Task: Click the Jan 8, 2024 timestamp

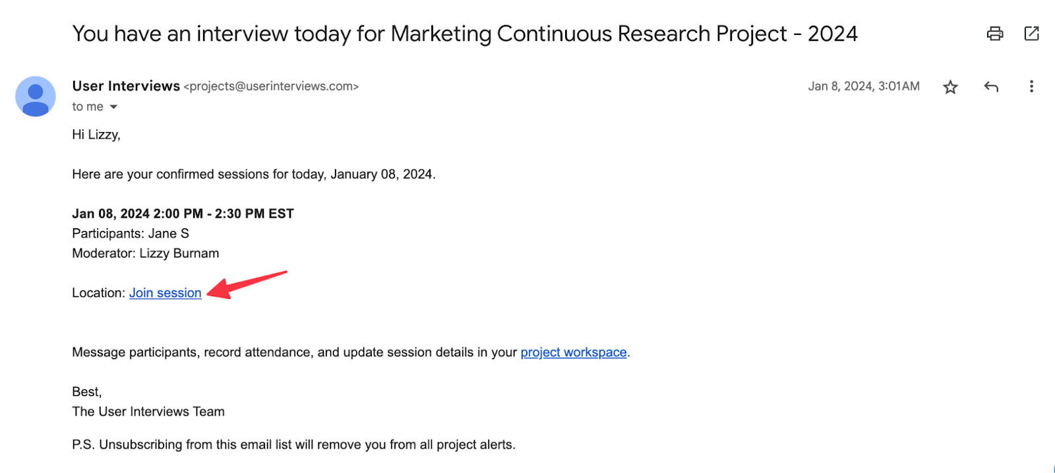Action: (x=864, y=86)
